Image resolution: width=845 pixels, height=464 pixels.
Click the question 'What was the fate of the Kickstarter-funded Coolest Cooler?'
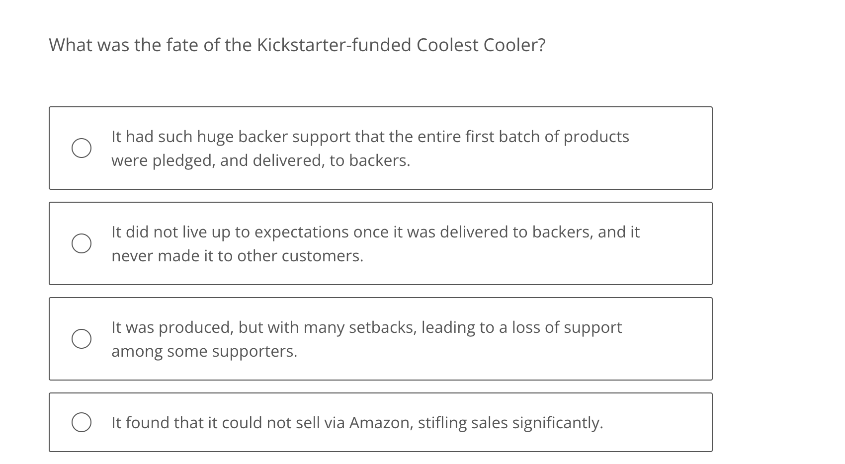(x=297, y=45)
